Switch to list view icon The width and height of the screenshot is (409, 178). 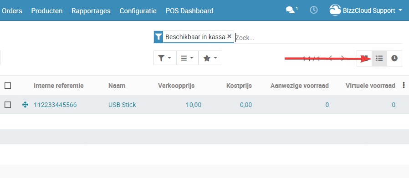[379, 58]
